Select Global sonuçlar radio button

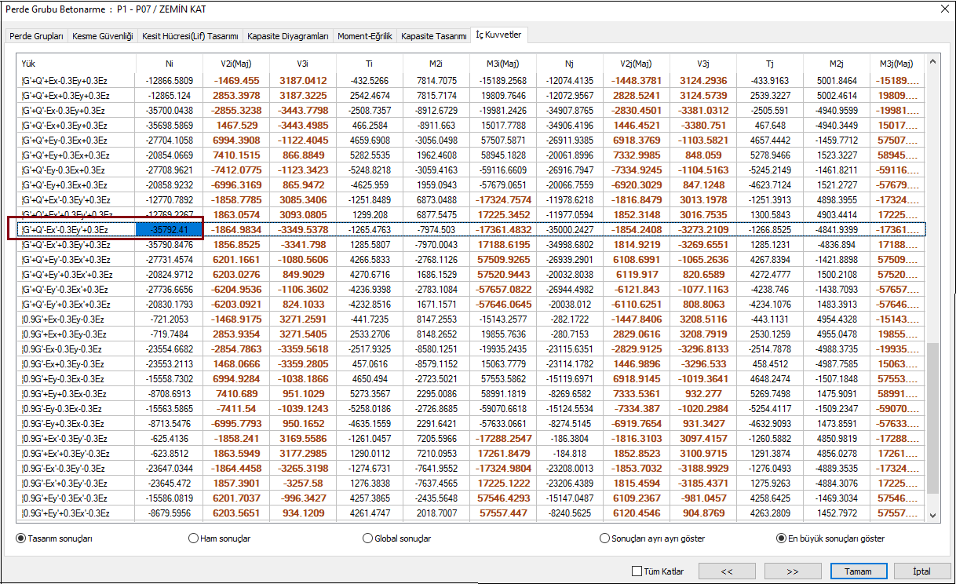click(367, 538)
